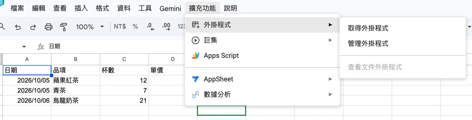Expand the 巨集 submenu arrow
Viewport: 472px width, 120px height.
[x=330, y=40]
